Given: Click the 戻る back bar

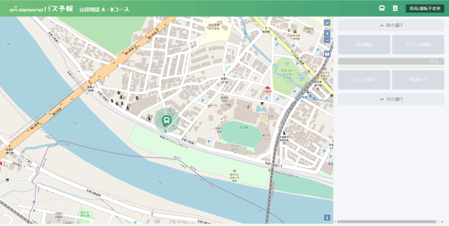Looking at the screenshot, I should [391, 62].
